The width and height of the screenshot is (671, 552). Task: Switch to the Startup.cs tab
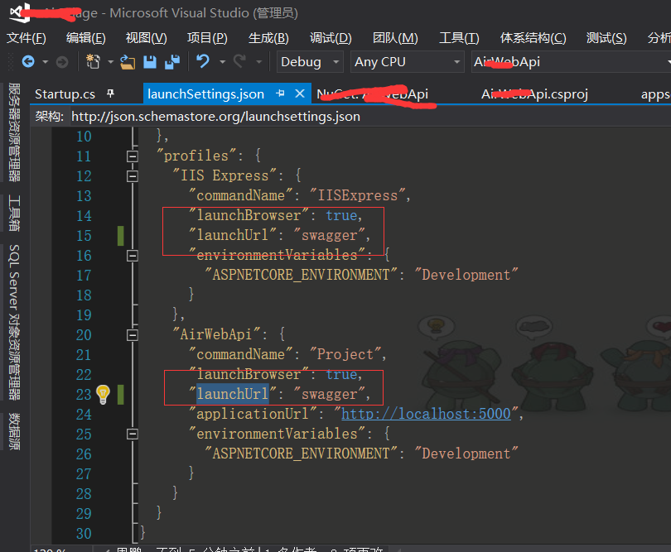[65, 94]
